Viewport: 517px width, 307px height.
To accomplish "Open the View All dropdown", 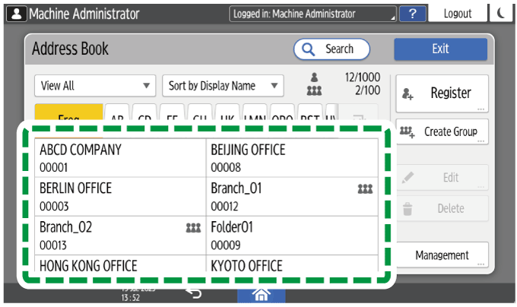I will 95,86.
